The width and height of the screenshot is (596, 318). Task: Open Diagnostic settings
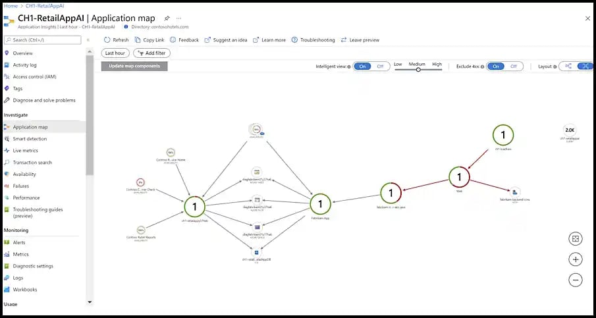tap(33, 266)
